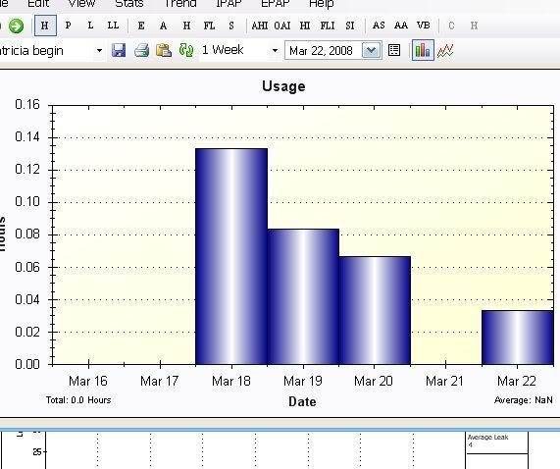The height and width of the screenshot is (469, 560).
Task: Show the OAI chart button
Action: [282, 26]
